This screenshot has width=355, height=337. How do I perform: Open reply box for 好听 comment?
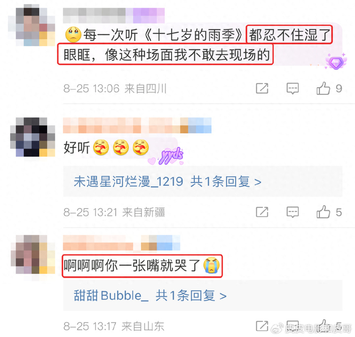pyautogui.click(x=293, y=212)
